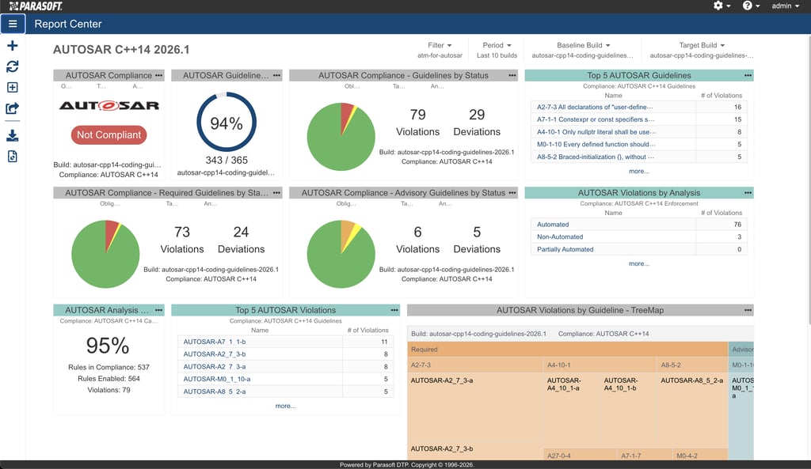Image resolution: width=811 pixels, height=469 pixels.
Task: Open the help question mark menu
Action: [751, 6]
